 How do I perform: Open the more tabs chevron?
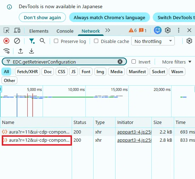point(108,30)
